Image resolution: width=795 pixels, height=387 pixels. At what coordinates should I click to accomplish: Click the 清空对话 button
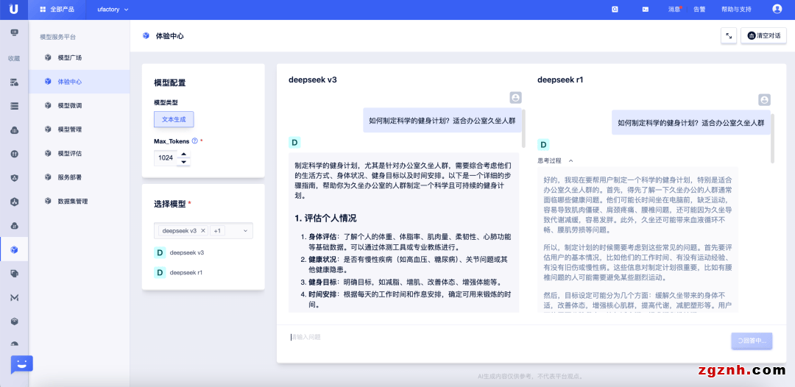pos(763,35)
